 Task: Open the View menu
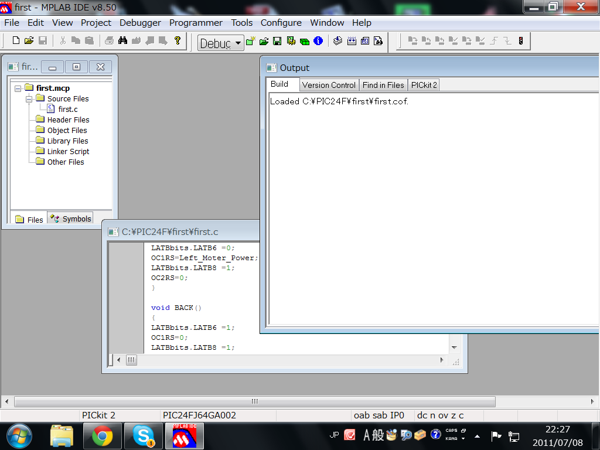click(x=62, y=23)
